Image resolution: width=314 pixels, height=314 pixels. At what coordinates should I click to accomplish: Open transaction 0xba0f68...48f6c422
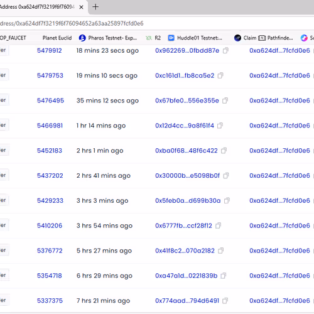tap(187, 151)
